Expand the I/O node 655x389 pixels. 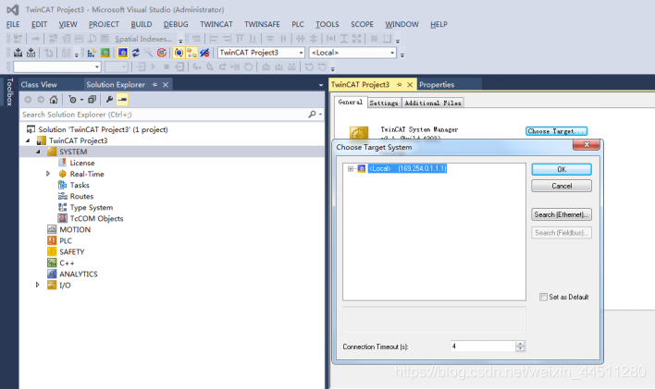tap(37, 285)
